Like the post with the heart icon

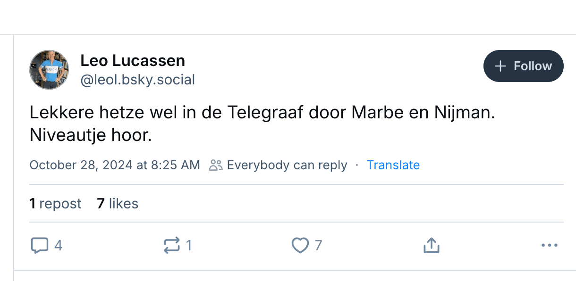pyautogui.click(x=300, y=246)
